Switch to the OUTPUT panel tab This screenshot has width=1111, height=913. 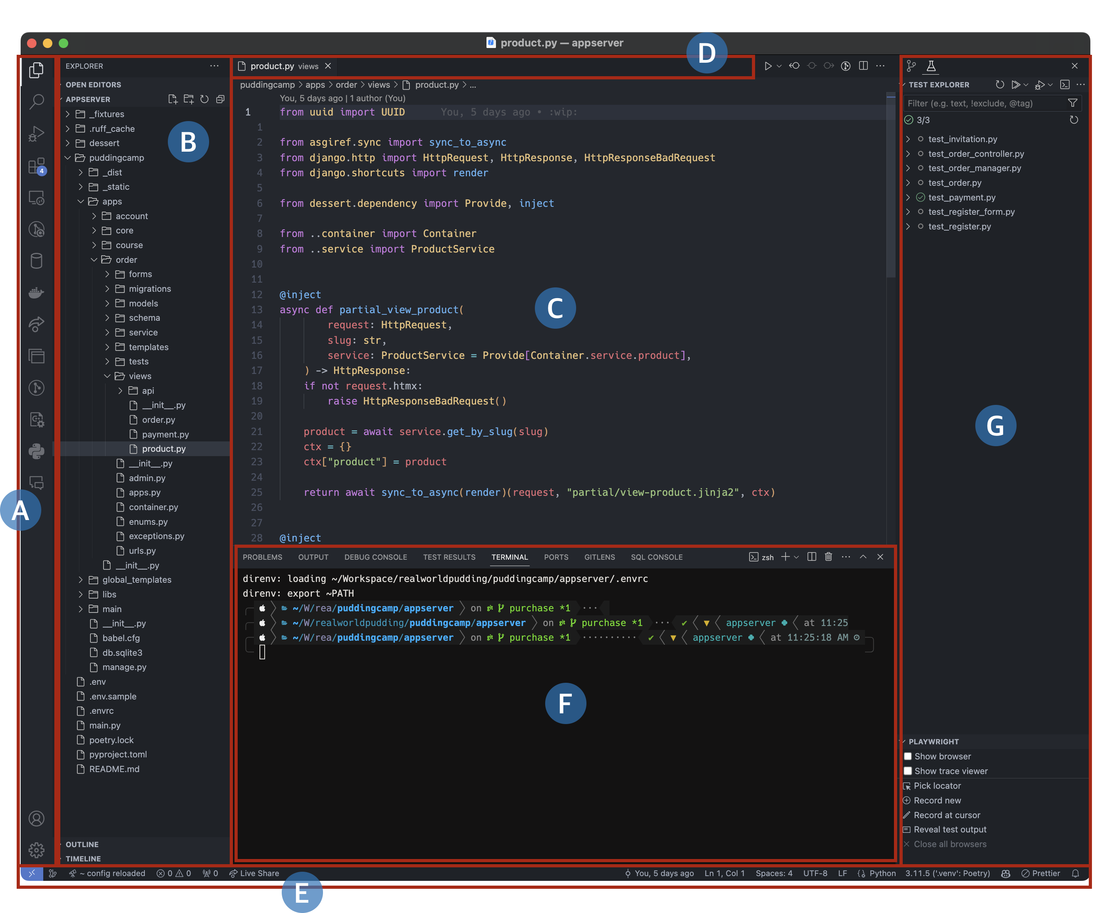tap(313, 557)
